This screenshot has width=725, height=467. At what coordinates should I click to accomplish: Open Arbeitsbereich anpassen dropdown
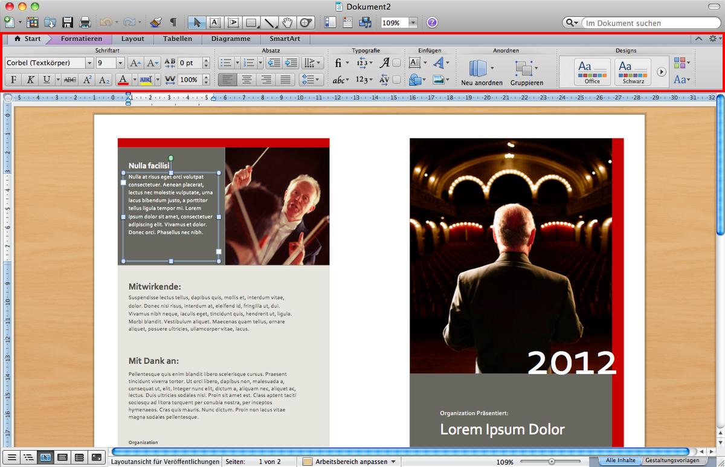coord(349,462)
